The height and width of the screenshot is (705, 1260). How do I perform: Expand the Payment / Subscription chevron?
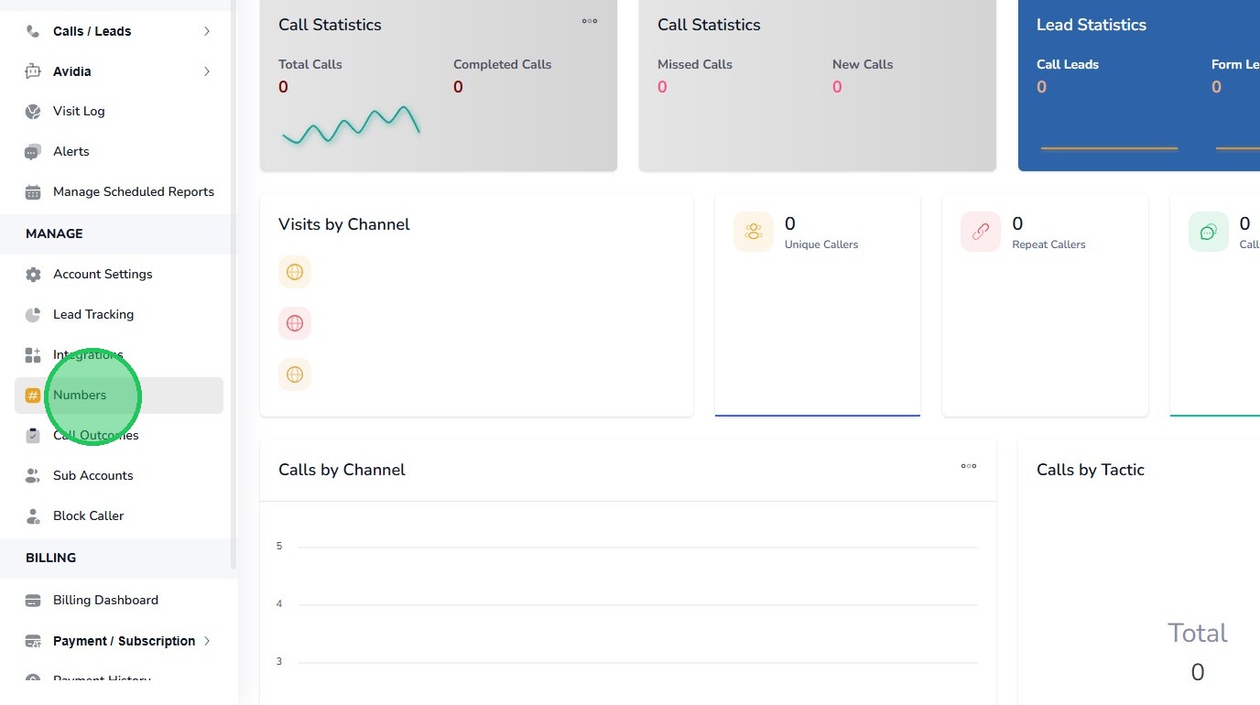pos(207,641)
